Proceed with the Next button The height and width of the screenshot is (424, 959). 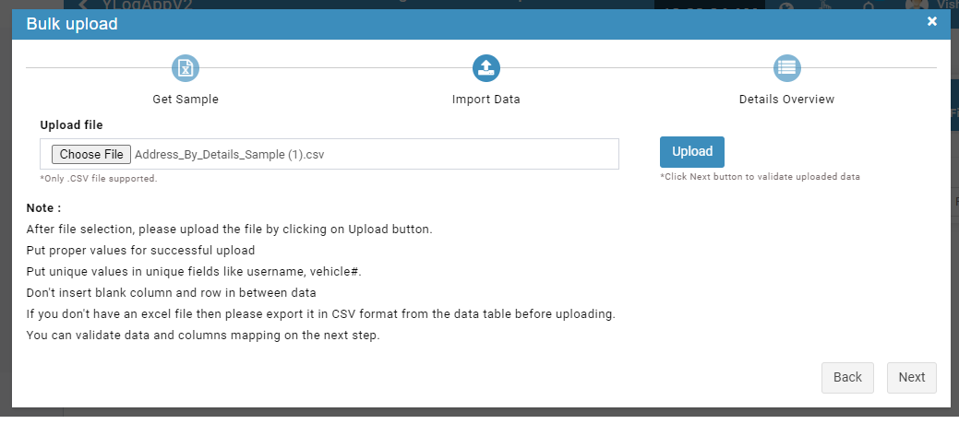[911, 378]
